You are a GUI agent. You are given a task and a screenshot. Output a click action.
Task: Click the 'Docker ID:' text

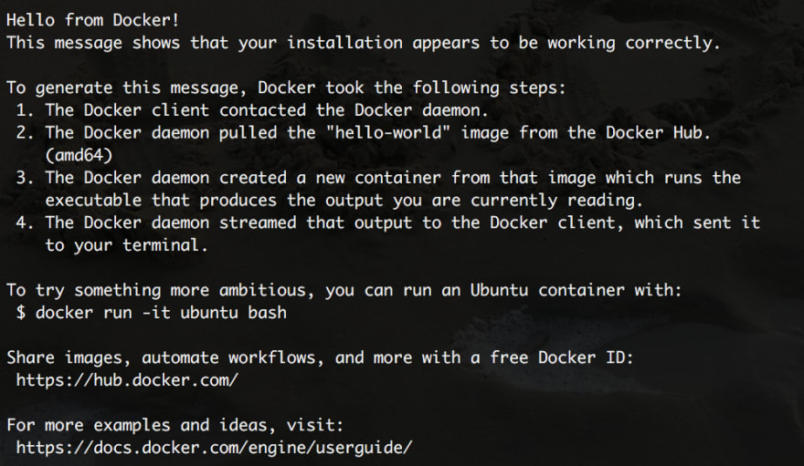(586, 357)
